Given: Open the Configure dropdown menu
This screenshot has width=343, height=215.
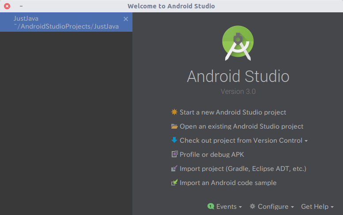Looking at the screenshot, I should tap(275, 207).
